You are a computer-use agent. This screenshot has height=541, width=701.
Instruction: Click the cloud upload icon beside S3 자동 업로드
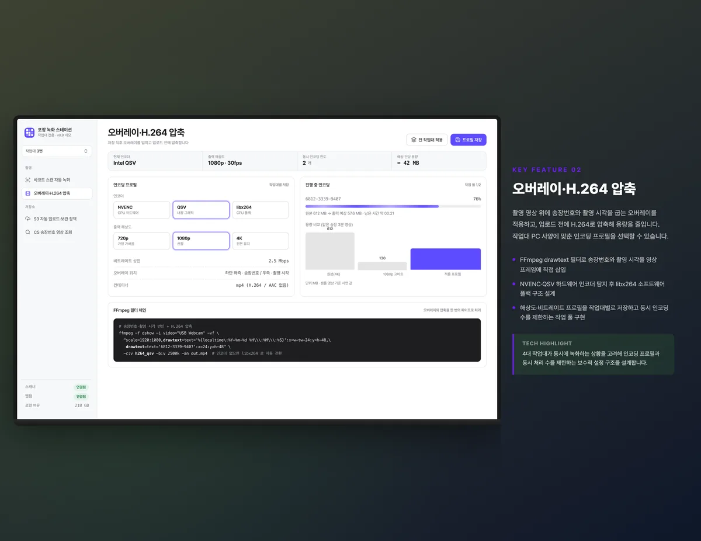[x=27, y=219]
